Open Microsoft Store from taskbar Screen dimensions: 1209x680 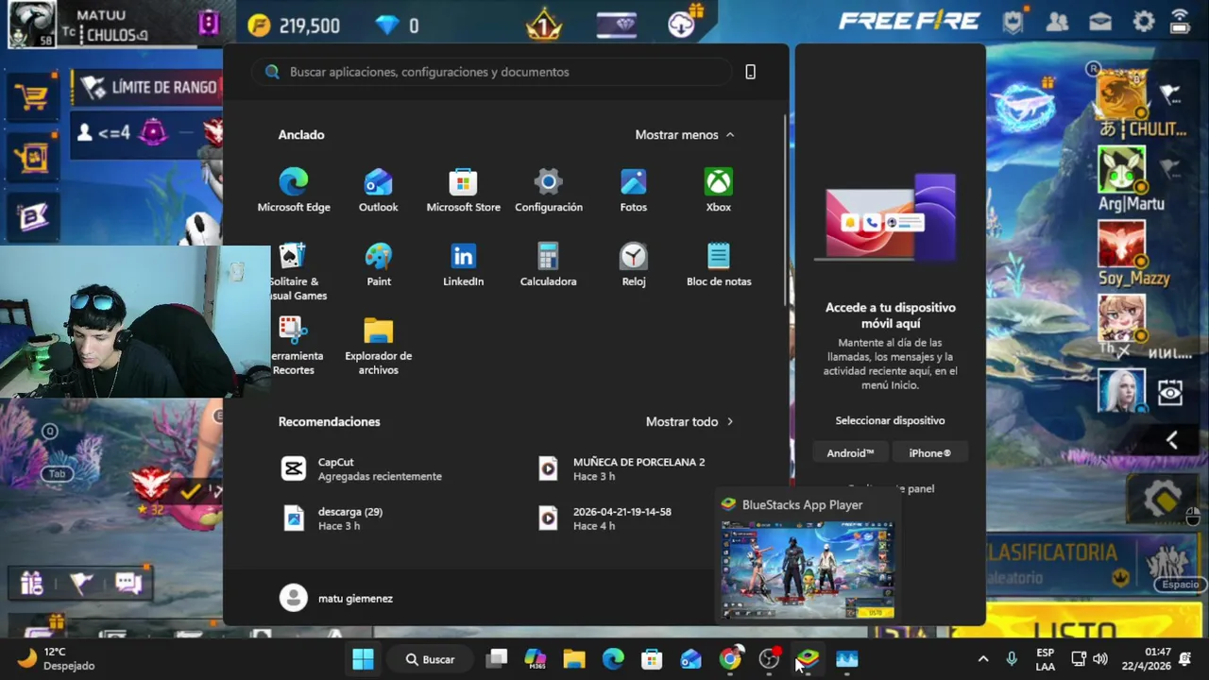(652, 659)
